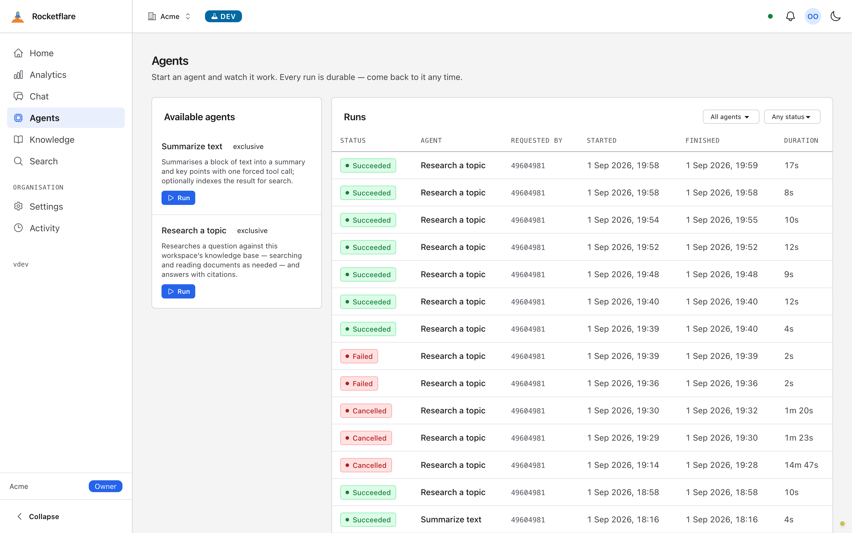Go to Knowledge in sidebar
The height and width of the screenshot is (533, 852).
point(66,139)
